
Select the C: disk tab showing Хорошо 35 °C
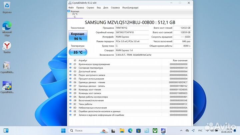point(75,14)
